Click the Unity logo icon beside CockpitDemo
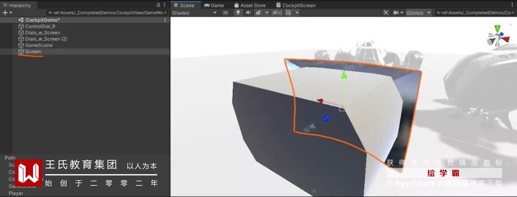Image resolution: width=517 pixels, height=197 pixels. [x=21, y=20]
